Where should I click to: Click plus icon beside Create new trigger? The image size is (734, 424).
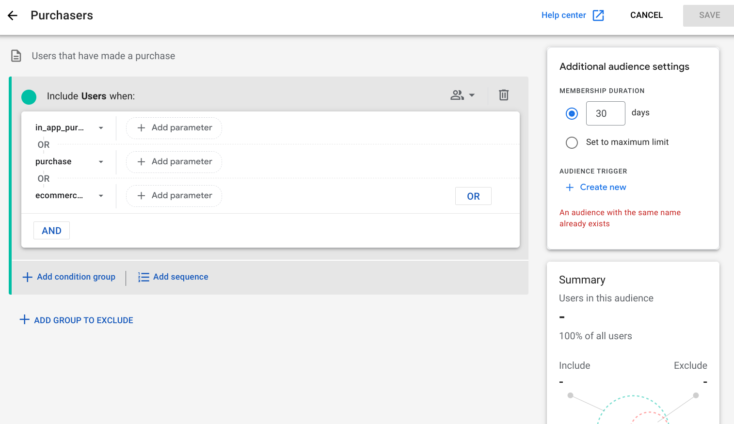(x=570, y=187)
